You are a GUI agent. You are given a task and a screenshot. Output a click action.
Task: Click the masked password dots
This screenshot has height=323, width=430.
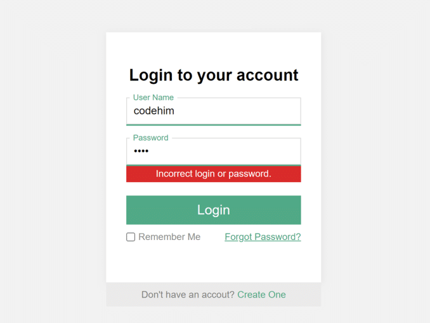tap(141, 152)
